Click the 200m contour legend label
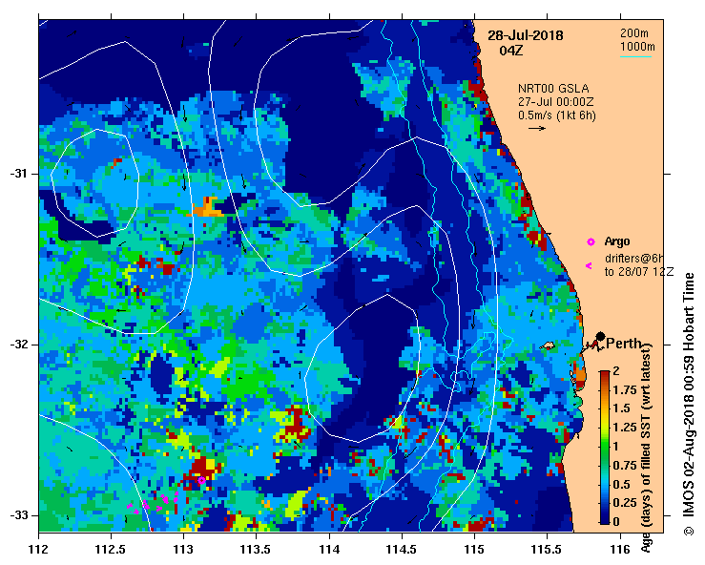Screen dimensions: 705x565 (634, 33)
